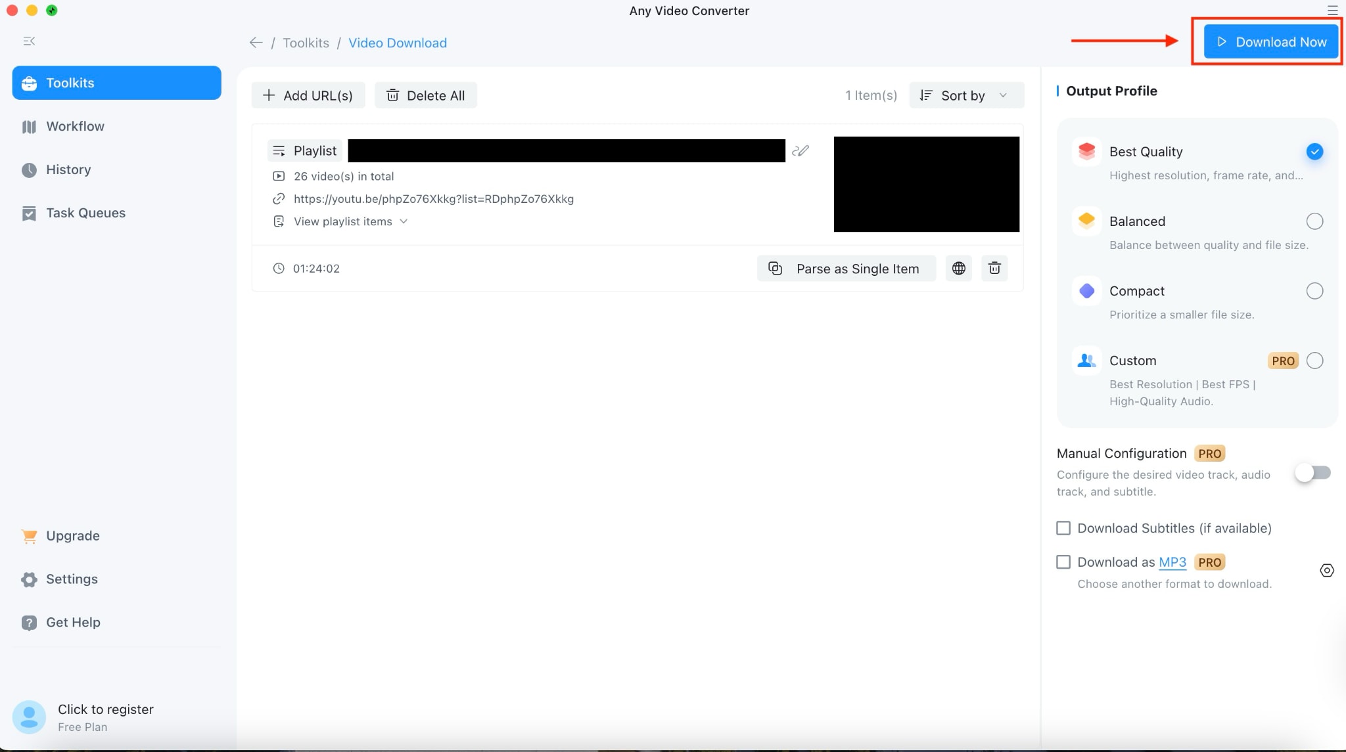Click the Toolkits breadcrumb link
This screenshot has height=752, width=1346.
coord(306,43)
